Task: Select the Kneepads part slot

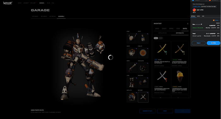Action: tap(143, 82)
